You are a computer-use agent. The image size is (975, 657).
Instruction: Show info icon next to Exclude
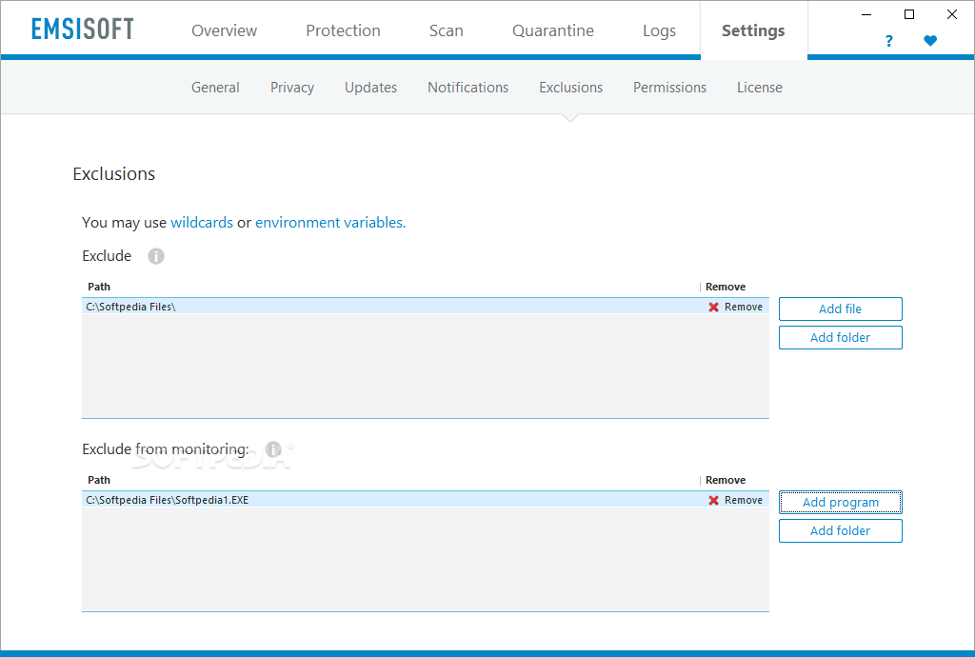click(x=156, y=256)
